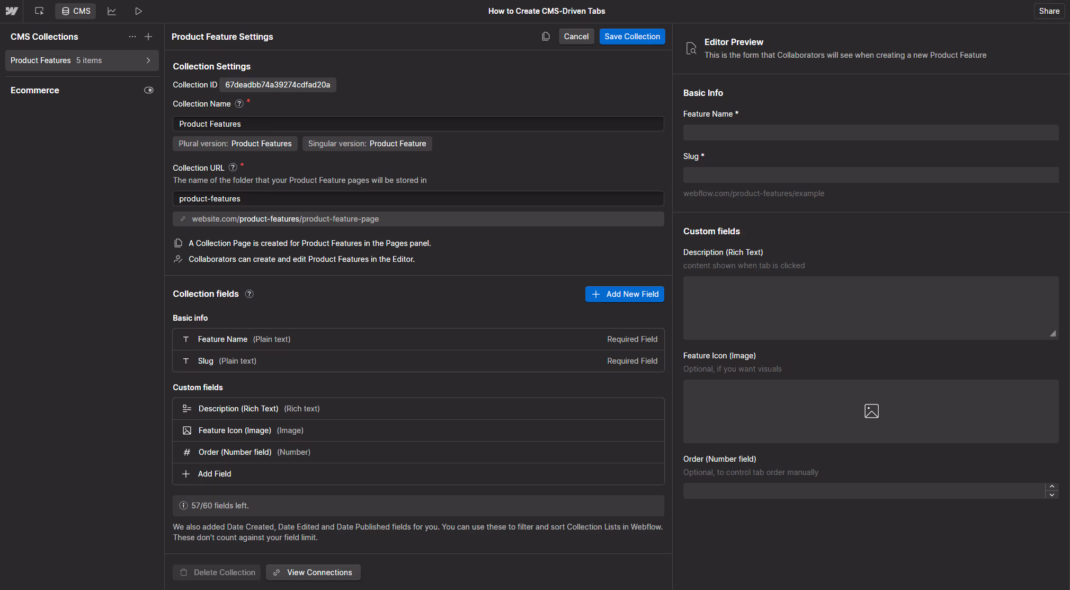
Task: Open Collection URL help icon
Action: click(233, 168)
